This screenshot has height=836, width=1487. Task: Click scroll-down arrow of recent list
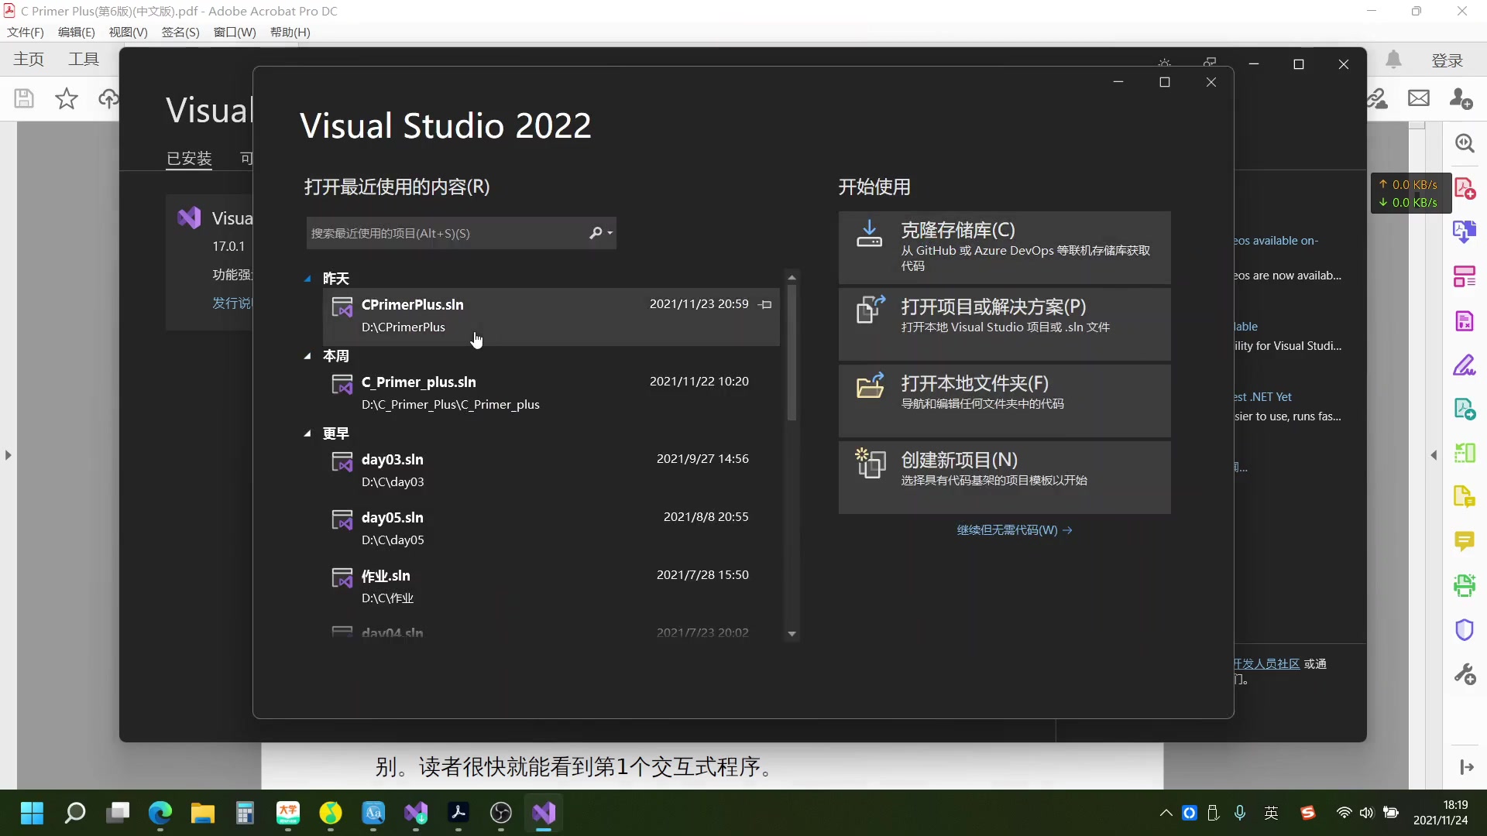[792, 634]
